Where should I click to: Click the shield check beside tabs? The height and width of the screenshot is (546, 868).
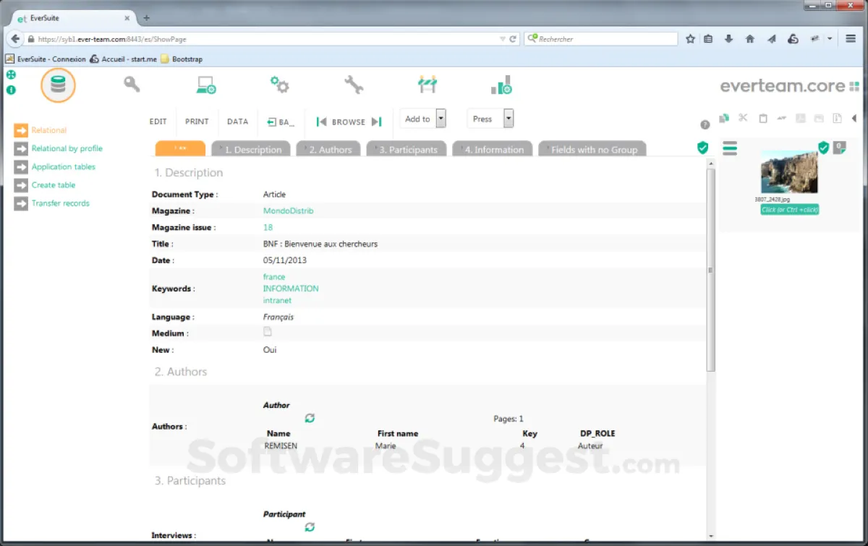702,148
